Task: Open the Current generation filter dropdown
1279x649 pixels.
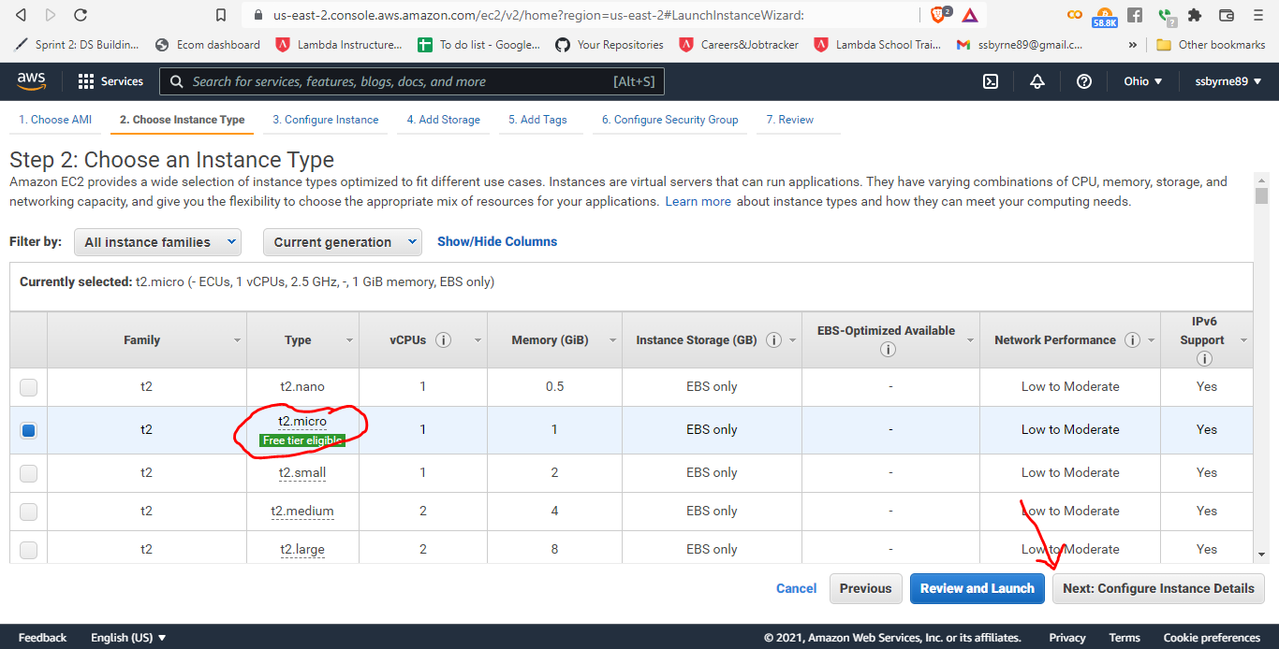Action: 343,242
